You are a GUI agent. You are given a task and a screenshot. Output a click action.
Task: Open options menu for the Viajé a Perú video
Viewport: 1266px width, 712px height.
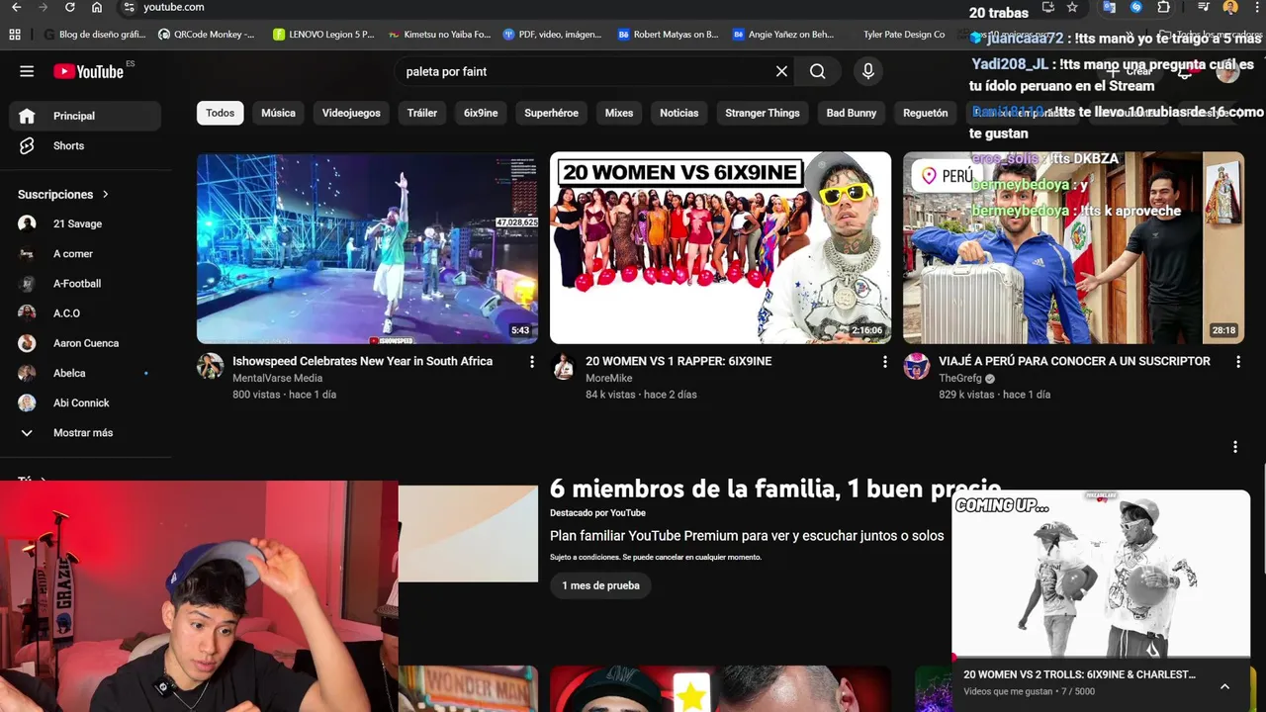[x=1237, y=363]
